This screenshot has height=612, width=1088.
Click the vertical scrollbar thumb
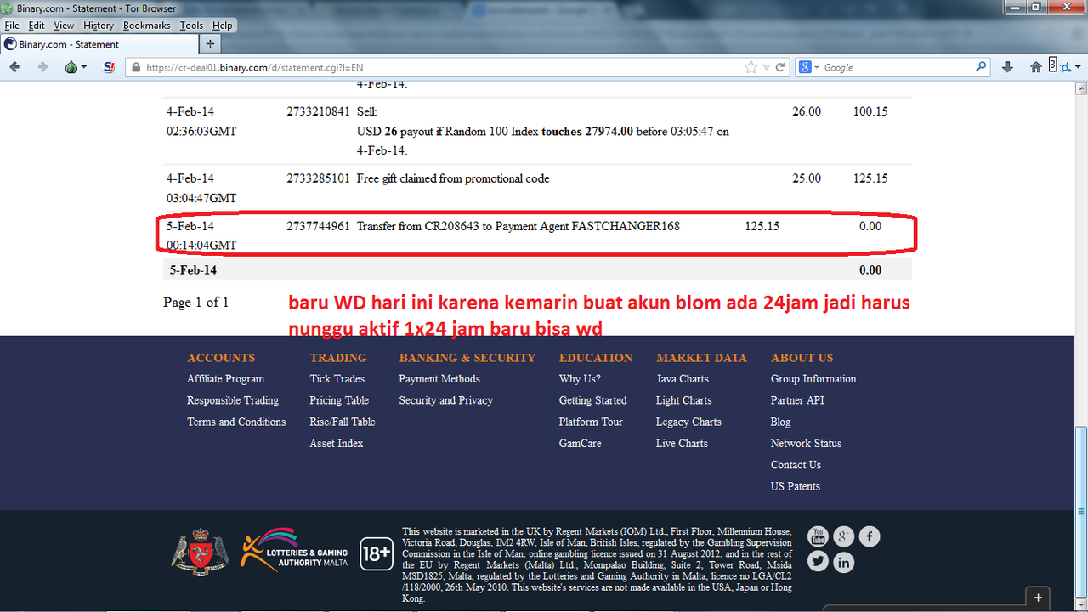click(x=1080, y=512)
